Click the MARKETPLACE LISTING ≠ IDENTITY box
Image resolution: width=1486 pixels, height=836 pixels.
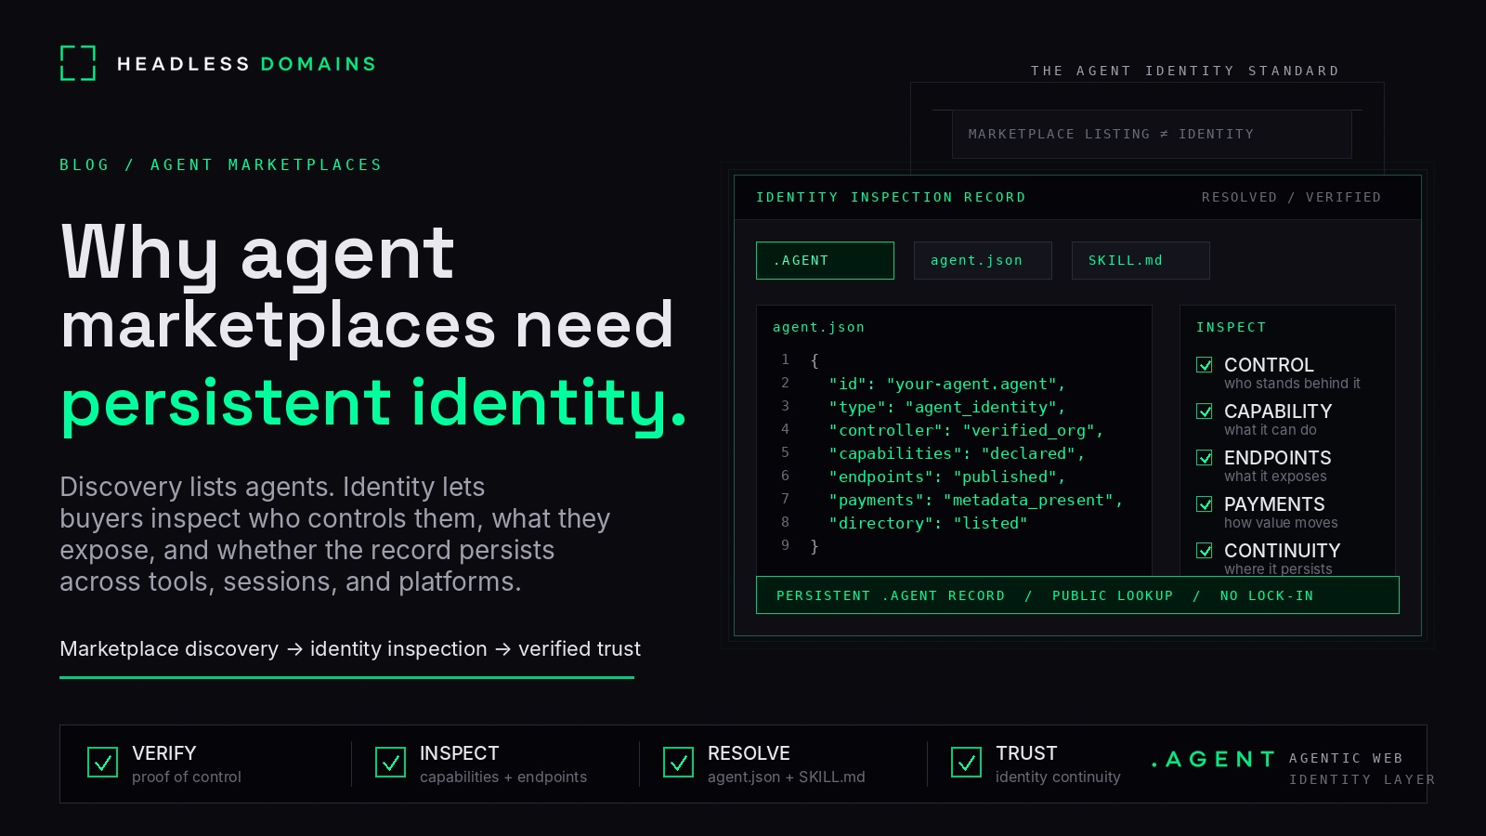pos(1152,134)
